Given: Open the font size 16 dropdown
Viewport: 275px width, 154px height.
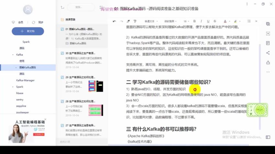Looking at the screenshot, I should point(186,21).
